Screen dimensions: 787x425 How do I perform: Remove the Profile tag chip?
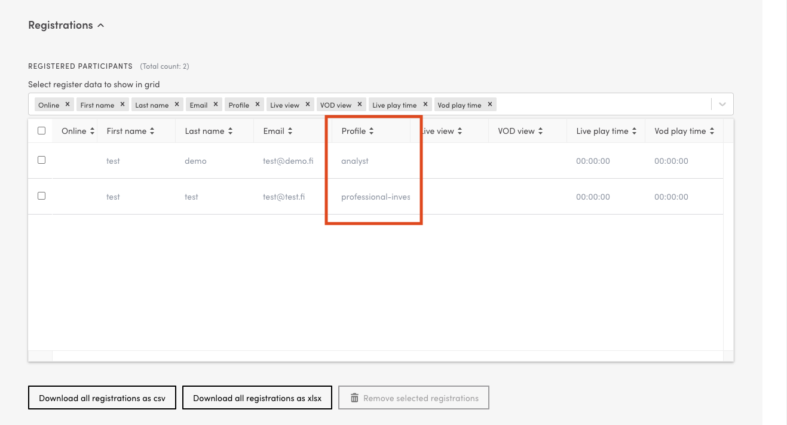click(x=257, y=104)
